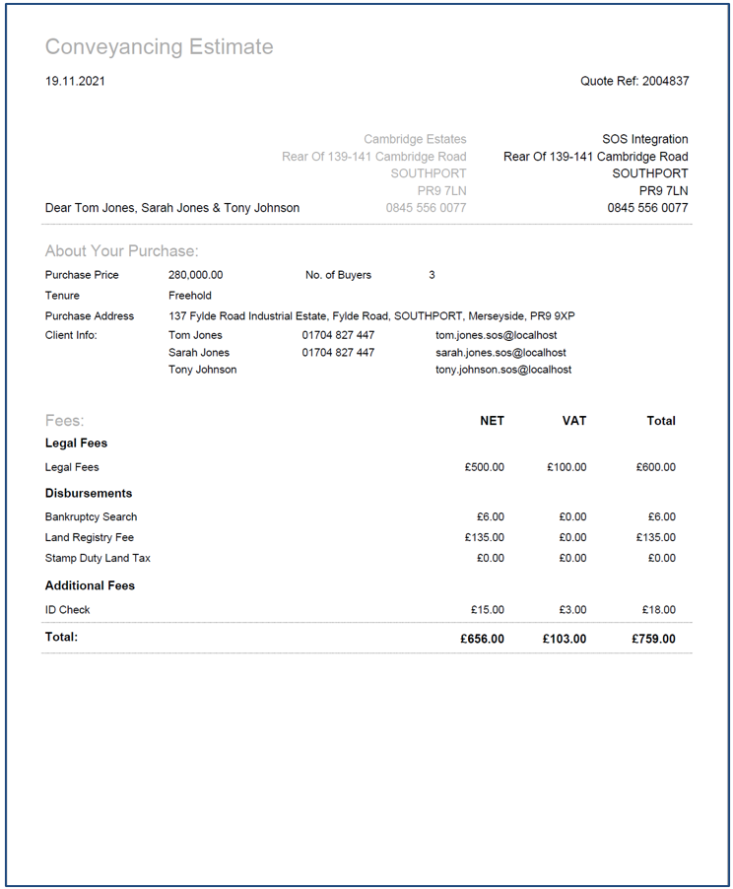The image size is (733, 889).
Task: Click the Freehold tenure value
Action: pyautogui.click(x=190, y=295)
